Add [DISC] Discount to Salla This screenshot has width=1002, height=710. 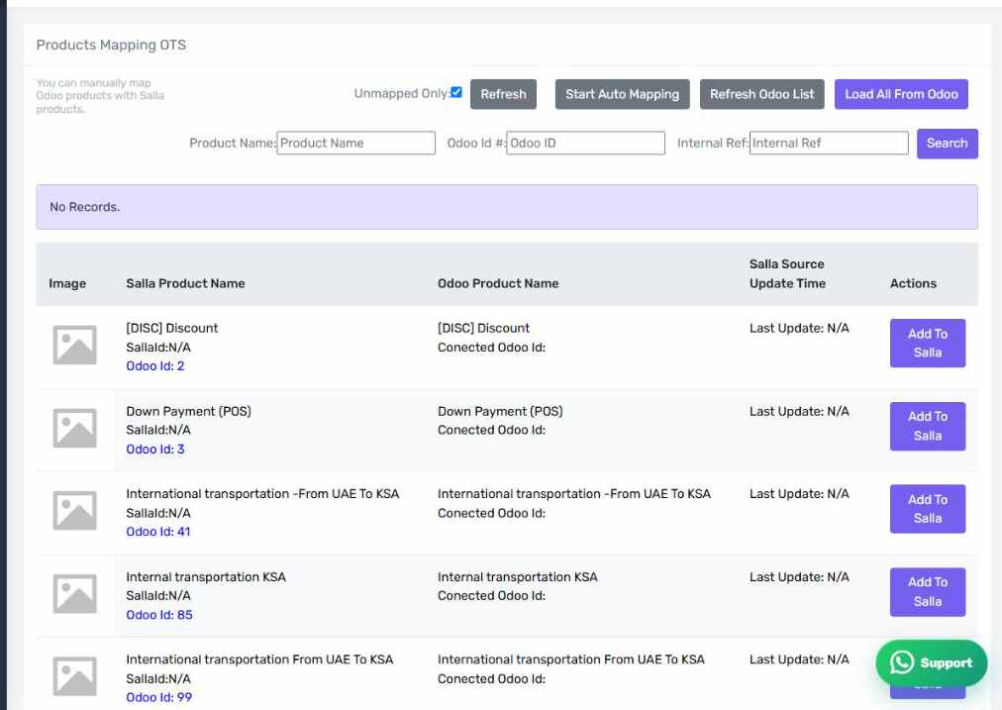927,344
